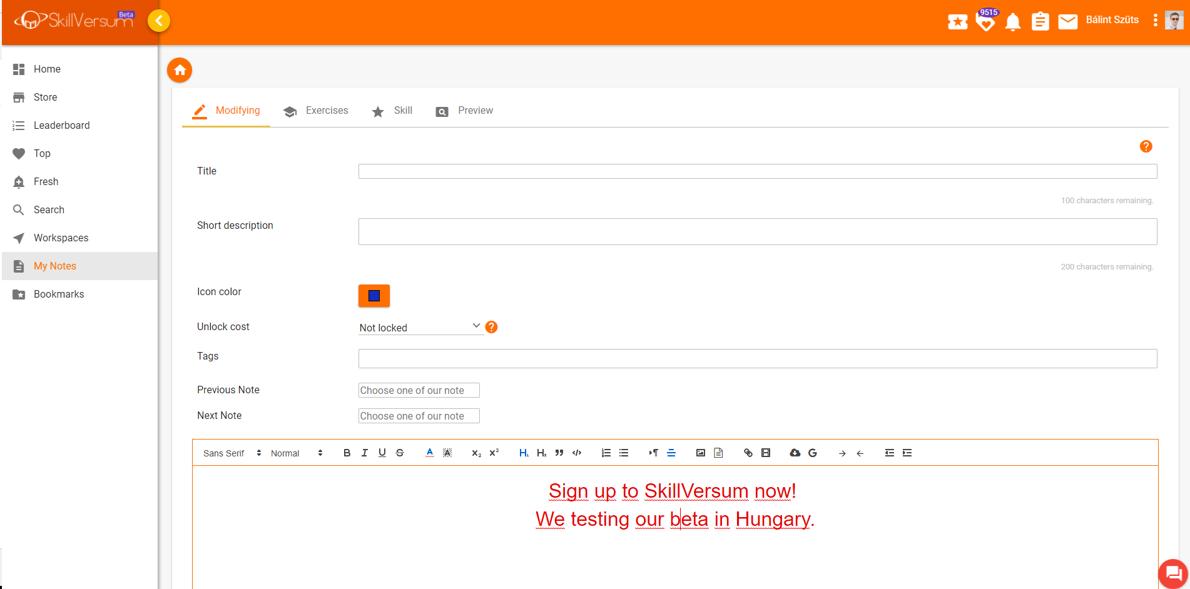Open Top in the sidebar
The image size is (1190, 589).
(80, 153)
